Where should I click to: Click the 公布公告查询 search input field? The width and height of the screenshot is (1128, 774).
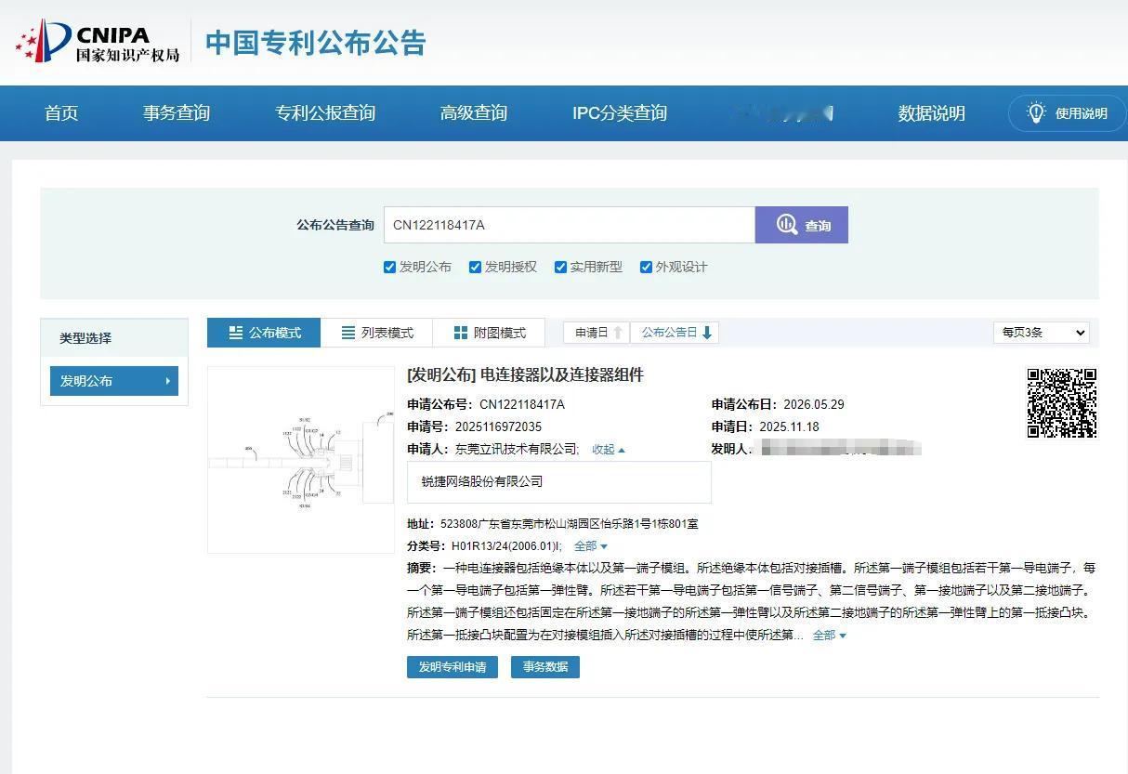(569, 225)
